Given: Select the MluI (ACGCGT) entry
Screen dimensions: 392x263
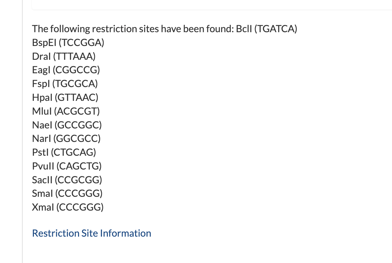Looking at the screenshot, I should point(66,111).
